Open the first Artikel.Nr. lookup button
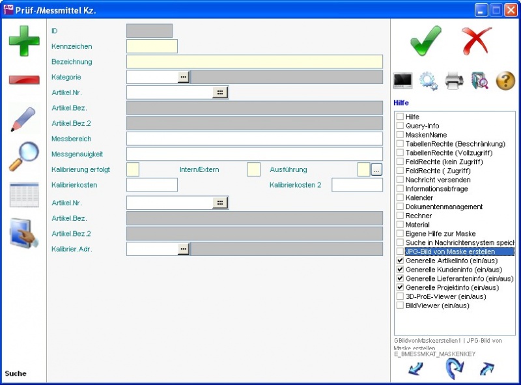521x385 pixels. click(x=220, y=93)
